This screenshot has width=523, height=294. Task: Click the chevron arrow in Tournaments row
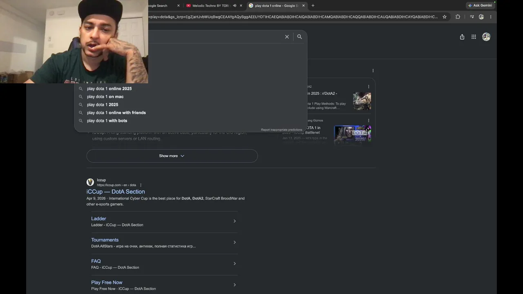pos(235,243)
